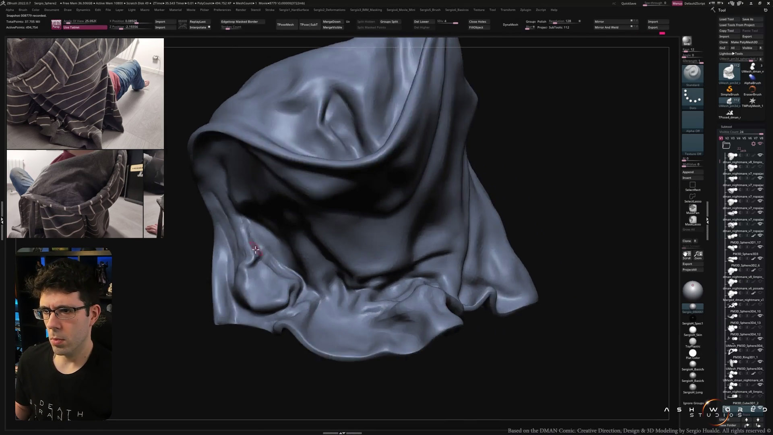
Task: Select the Standard brush thumbnail
Action: (x=692, y=73)
